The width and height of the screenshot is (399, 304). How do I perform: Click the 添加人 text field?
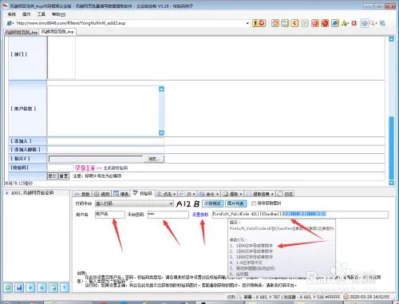click(106, 141)
